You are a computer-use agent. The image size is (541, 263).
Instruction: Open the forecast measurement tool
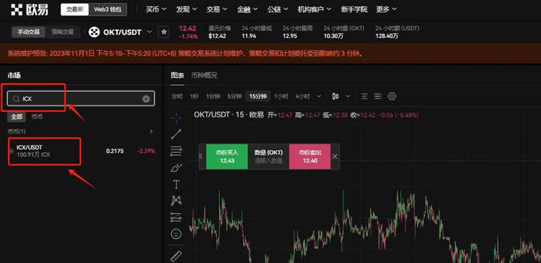click(177, 217)
